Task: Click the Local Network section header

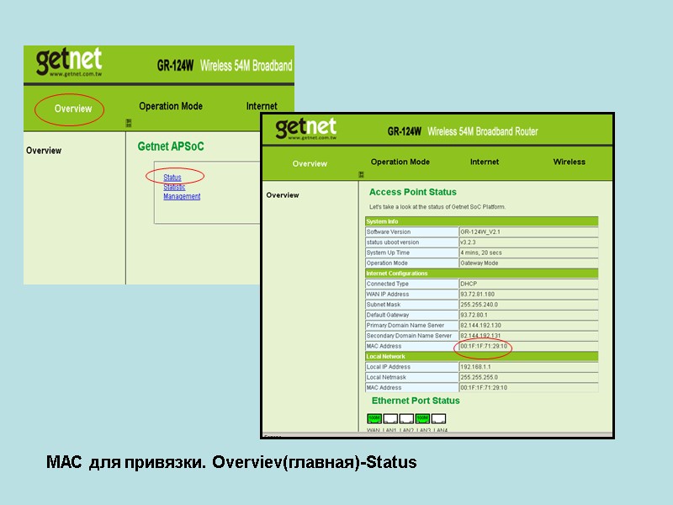Action: [481, 356]
